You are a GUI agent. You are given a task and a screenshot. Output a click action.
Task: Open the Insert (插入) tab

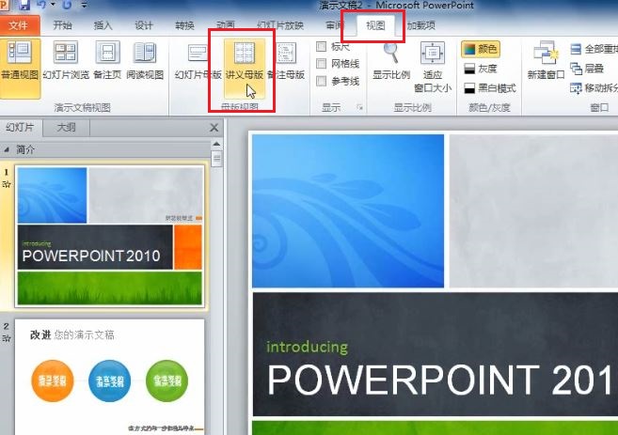point(103,25)
